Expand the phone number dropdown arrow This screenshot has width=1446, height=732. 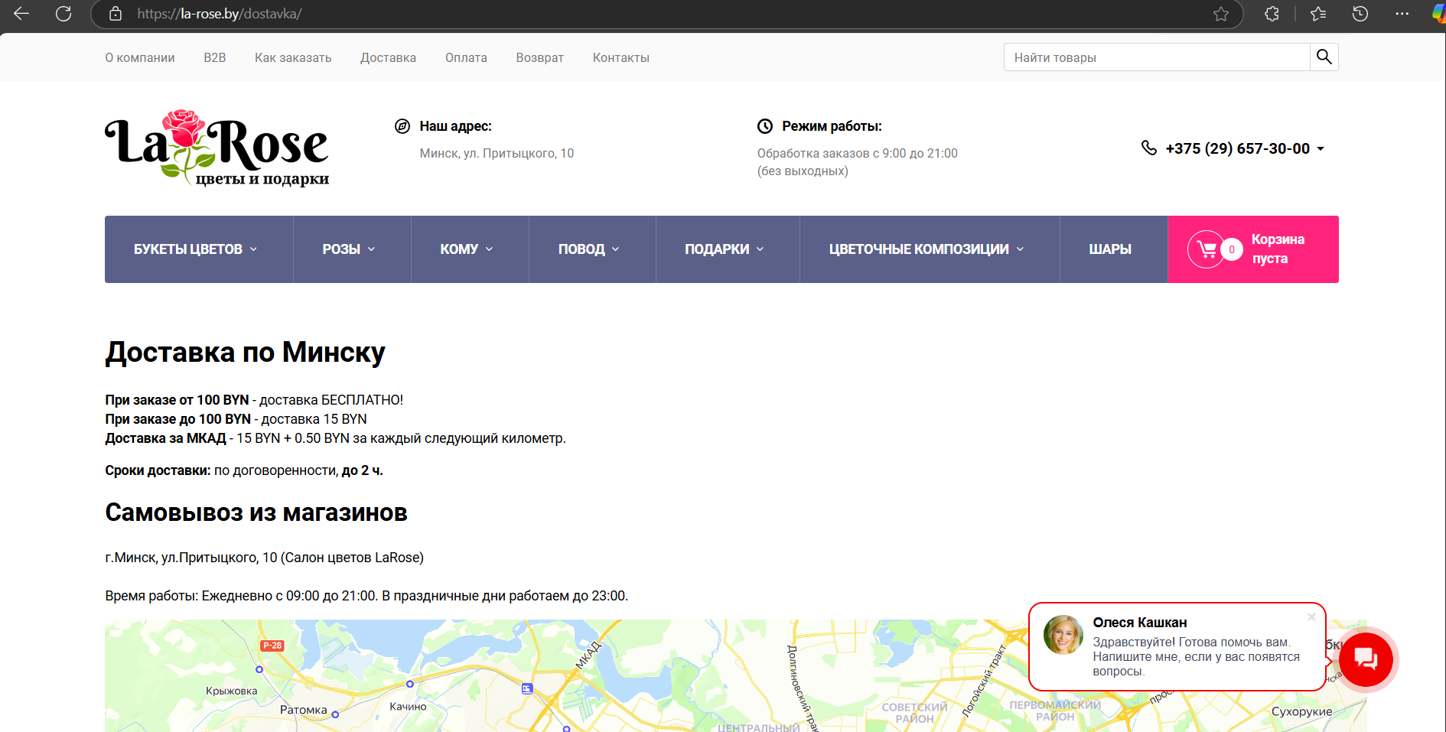[x=1321, y=148]
